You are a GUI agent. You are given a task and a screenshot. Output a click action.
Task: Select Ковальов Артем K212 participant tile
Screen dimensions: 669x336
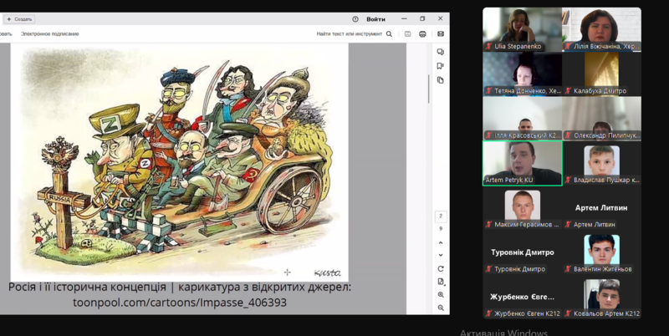tap(601, 298)
